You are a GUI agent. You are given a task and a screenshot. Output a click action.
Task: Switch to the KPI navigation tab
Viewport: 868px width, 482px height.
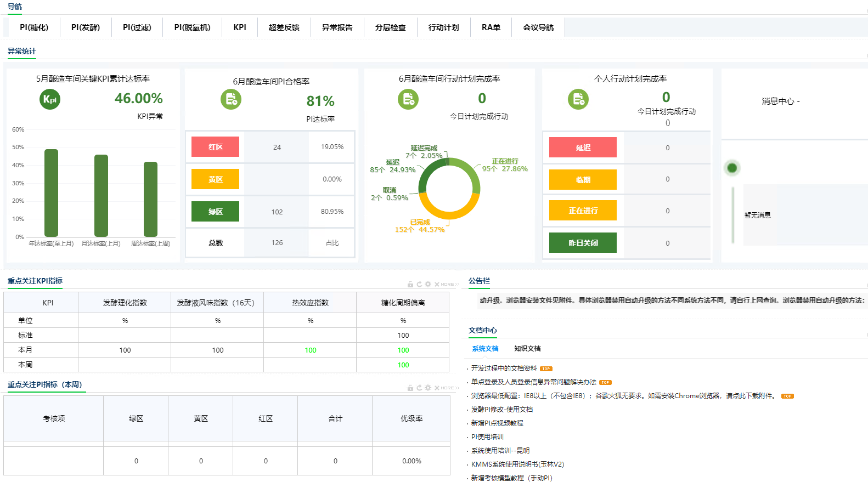240,27
